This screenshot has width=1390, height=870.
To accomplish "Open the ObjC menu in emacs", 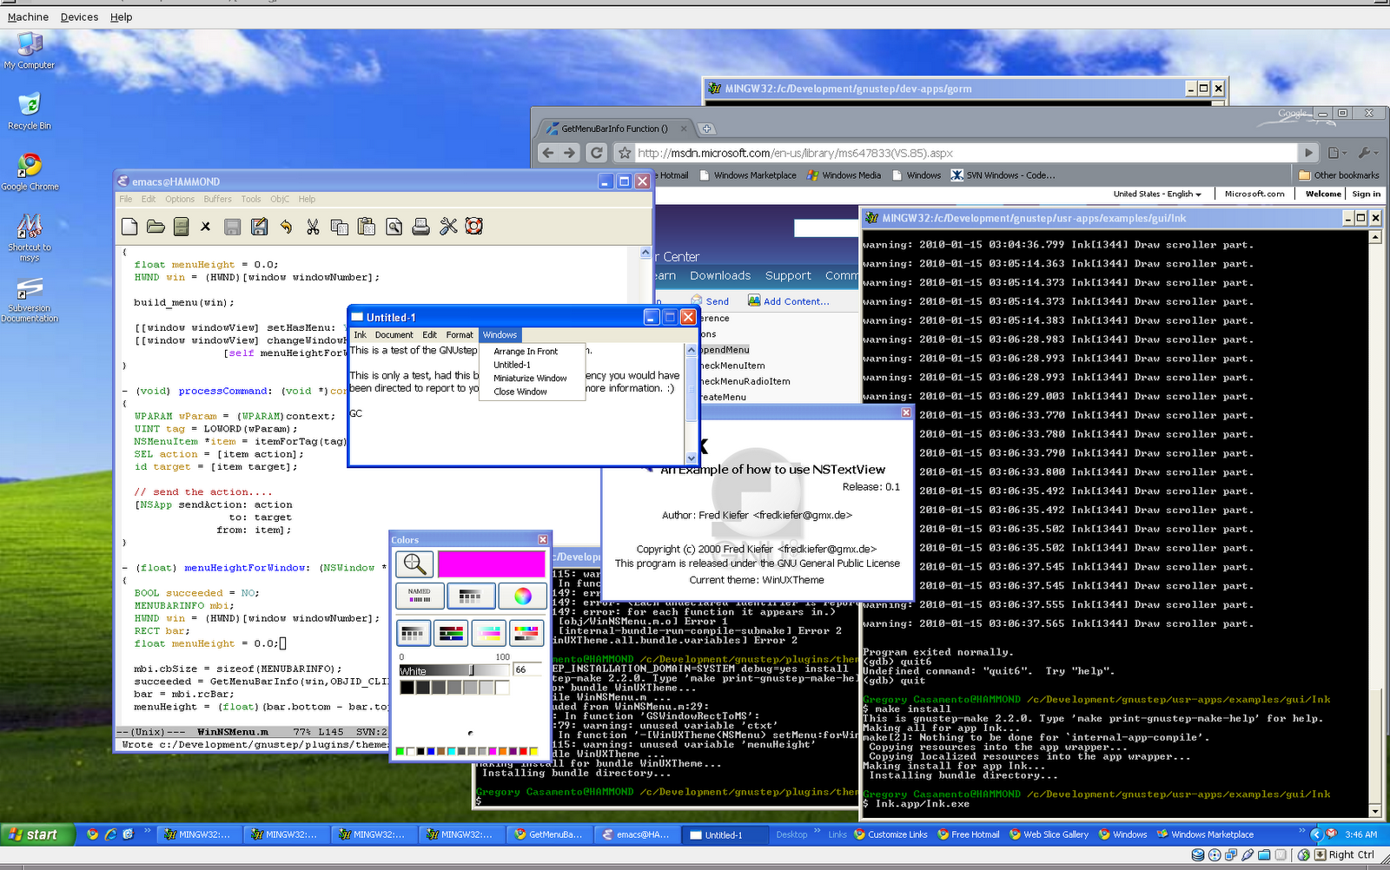I will (280, 199).
